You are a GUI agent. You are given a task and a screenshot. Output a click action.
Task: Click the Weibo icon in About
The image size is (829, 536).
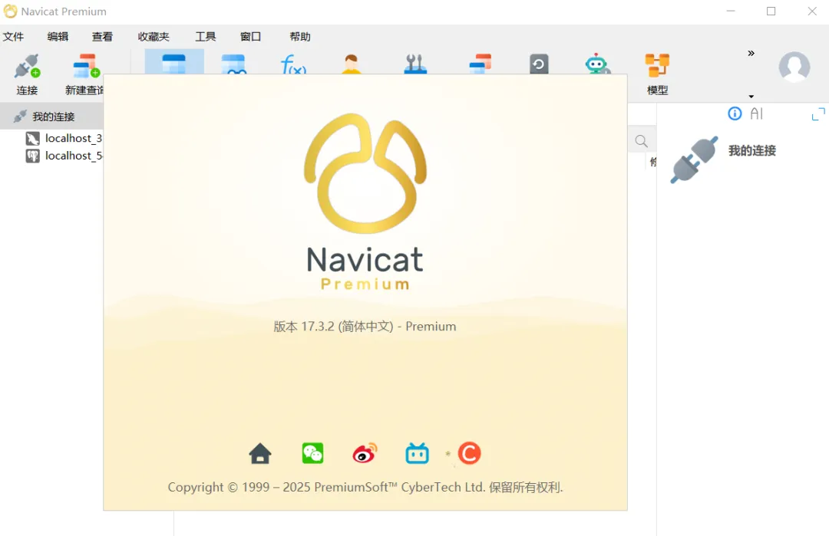click(365, 454)
